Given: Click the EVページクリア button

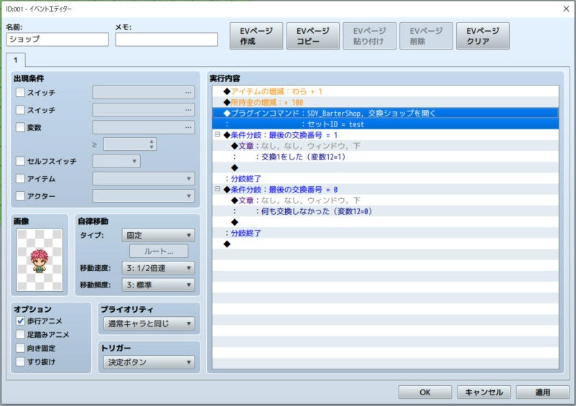Looking at the screenshot, I should click(x=483, y=36).
